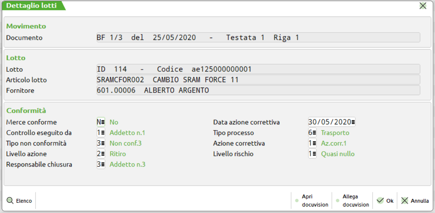The width and height of the screenshot is (435, 213).
Task: Open Merce conforme value list
Action: coord(103,122)
